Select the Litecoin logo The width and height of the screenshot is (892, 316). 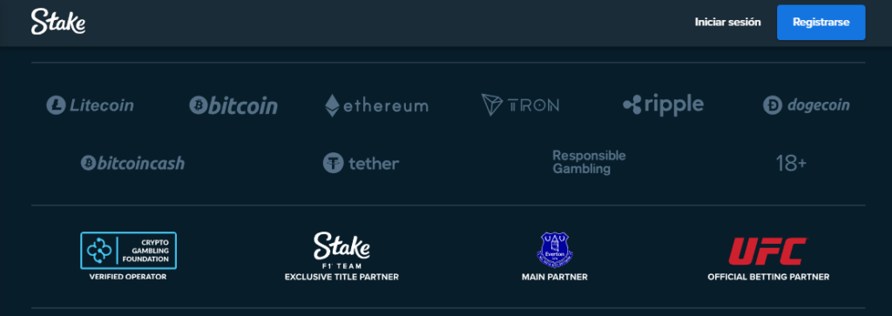[90, 105]
